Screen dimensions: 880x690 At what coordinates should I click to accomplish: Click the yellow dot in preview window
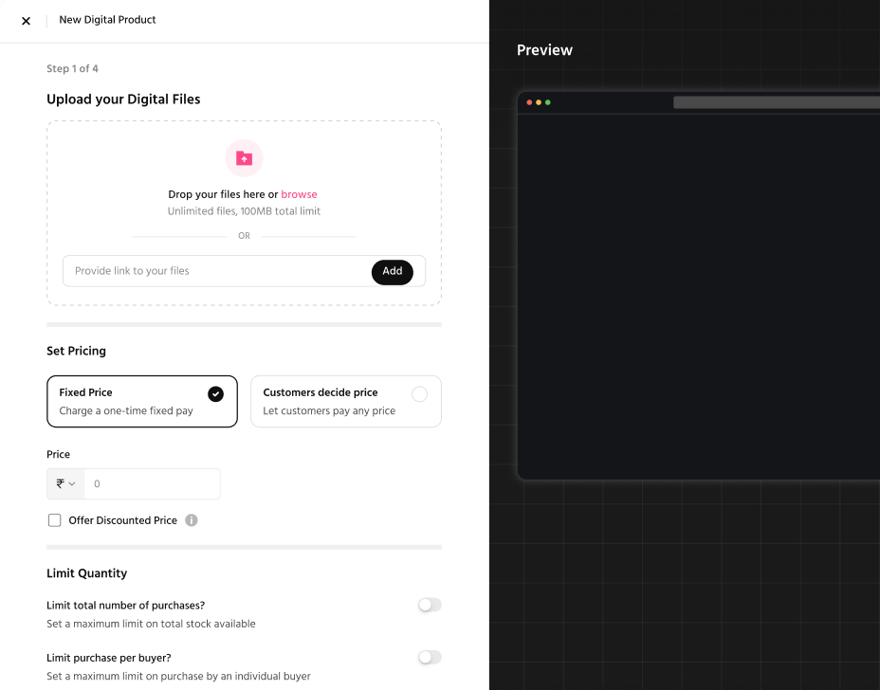[539, 102]
